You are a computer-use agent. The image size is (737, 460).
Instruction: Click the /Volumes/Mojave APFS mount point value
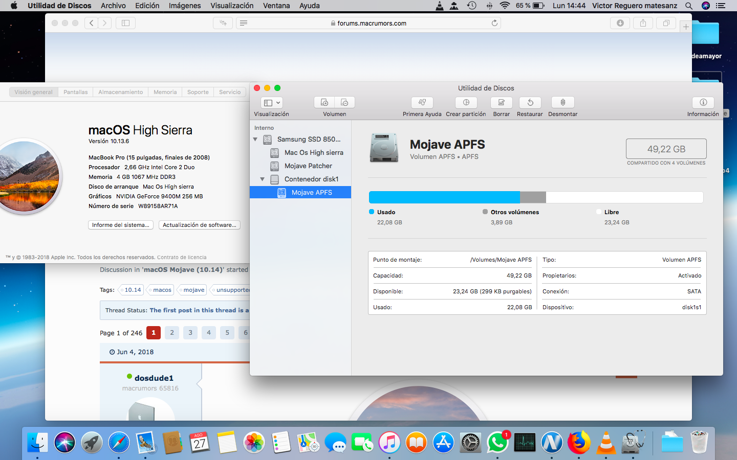pyautogui.click(x=501, y=260)
